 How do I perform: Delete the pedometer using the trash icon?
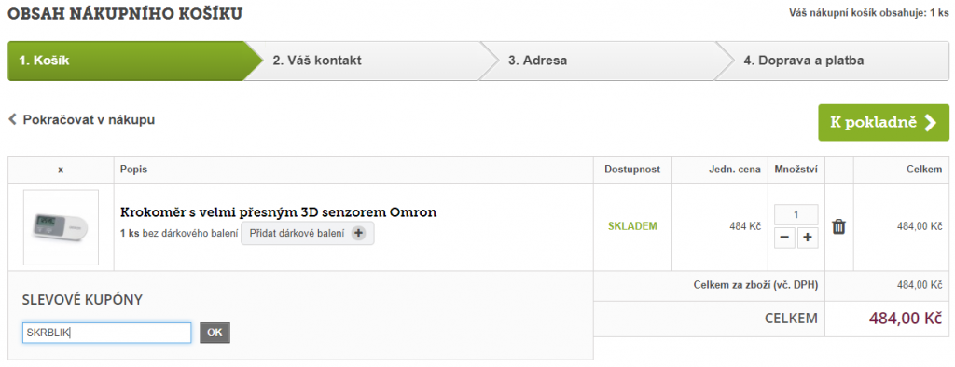[x=838, y=226]
